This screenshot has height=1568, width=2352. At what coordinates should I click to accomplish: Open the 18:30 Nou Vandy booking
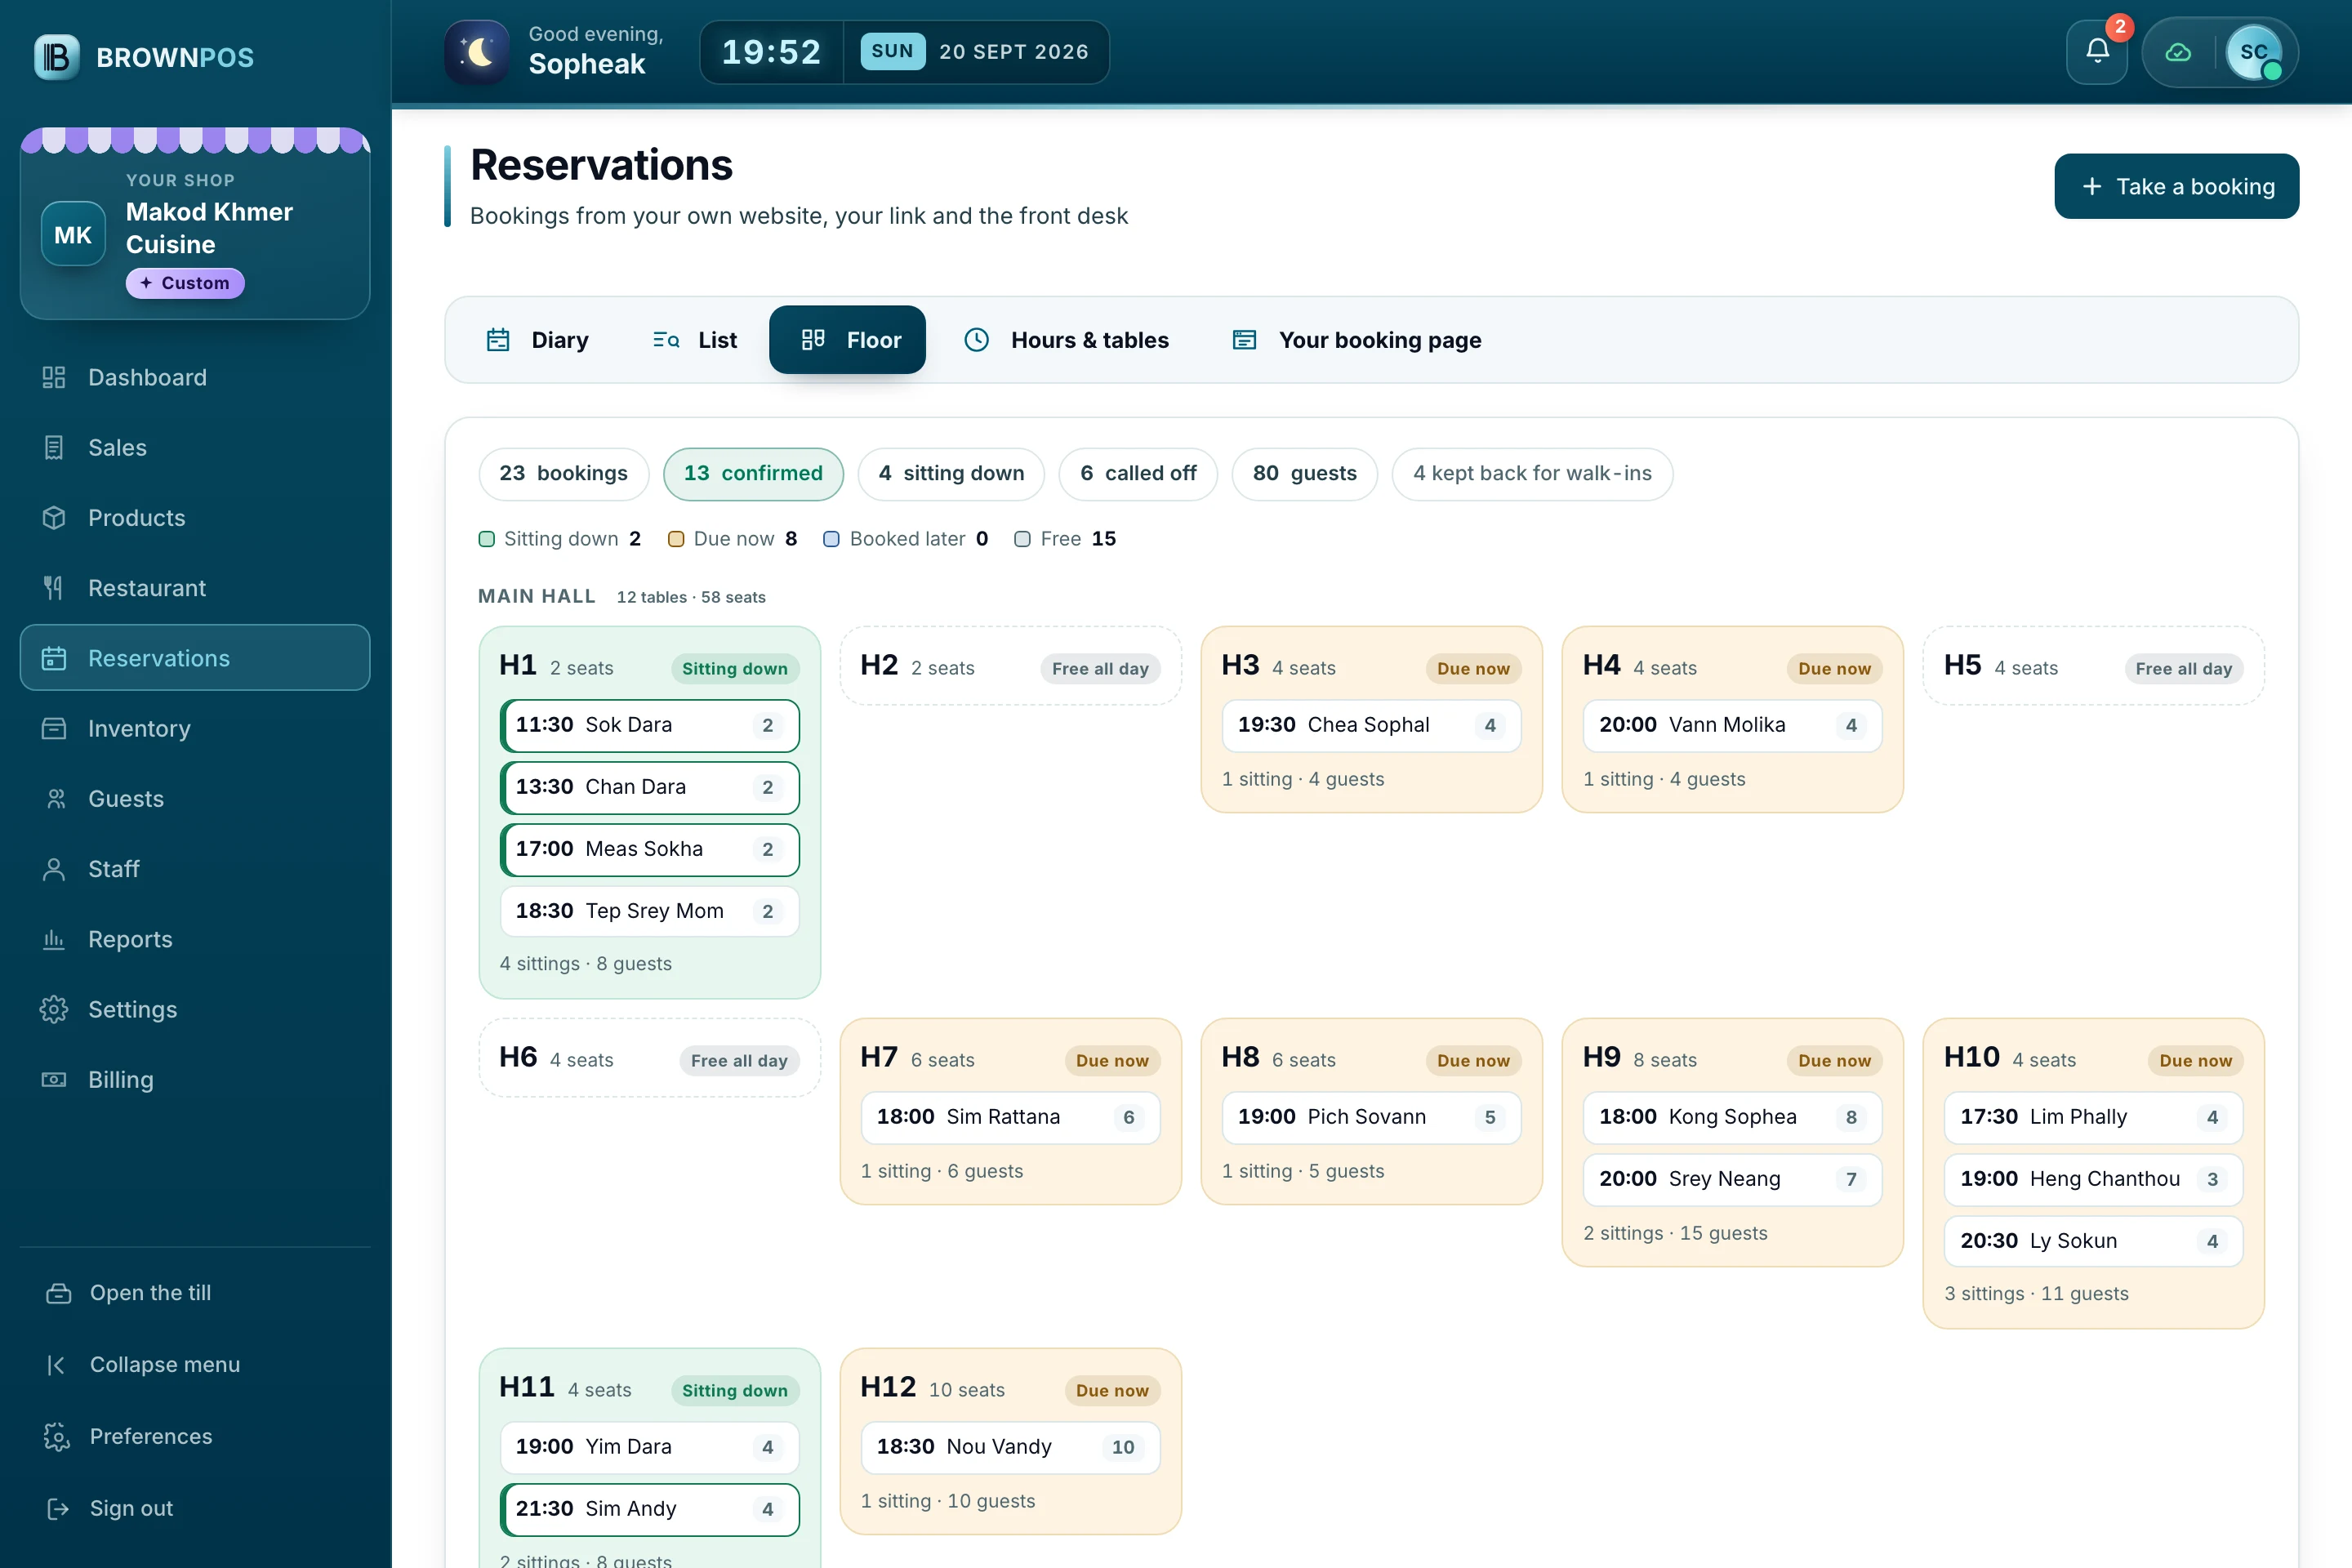(x=1010, y=1447)
